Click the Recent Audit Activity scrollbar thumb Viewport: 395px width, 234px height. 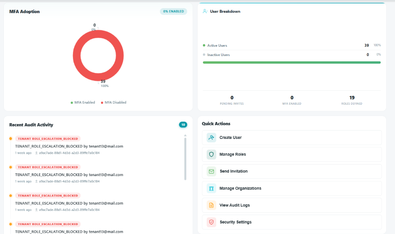186,159
